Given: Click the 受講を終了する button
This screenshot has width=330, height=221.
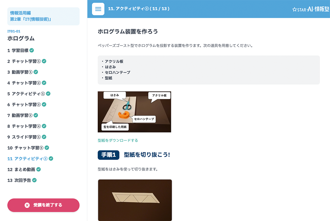Looking at the screenshot, I should pyautogui.click(x=43, y=205).
